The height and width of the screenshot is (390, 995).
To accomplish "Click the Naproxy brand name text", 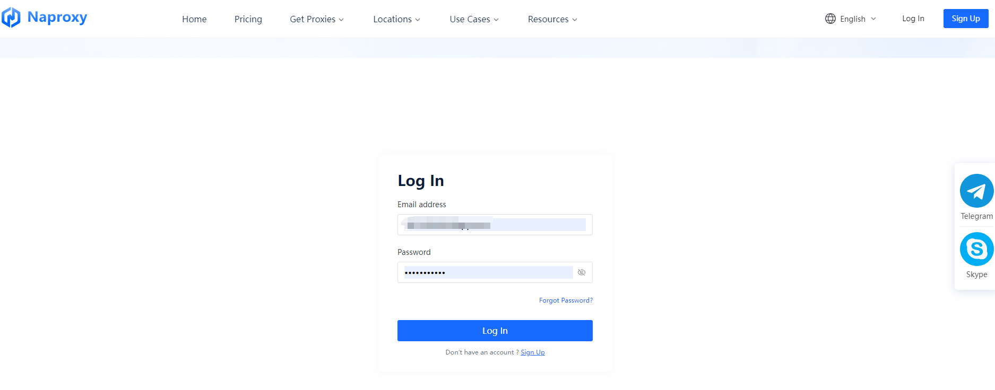I will 57,17.
